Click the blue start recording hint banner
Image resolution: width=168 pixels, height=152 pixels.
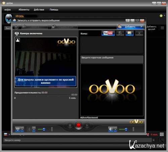[46, 81]
